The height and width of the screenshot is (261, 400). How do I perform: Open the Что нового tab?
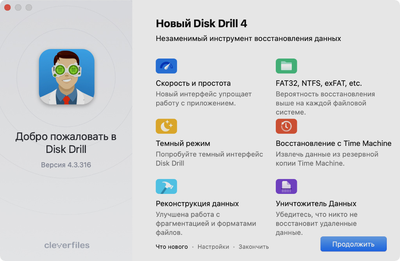tap(172, 247)
